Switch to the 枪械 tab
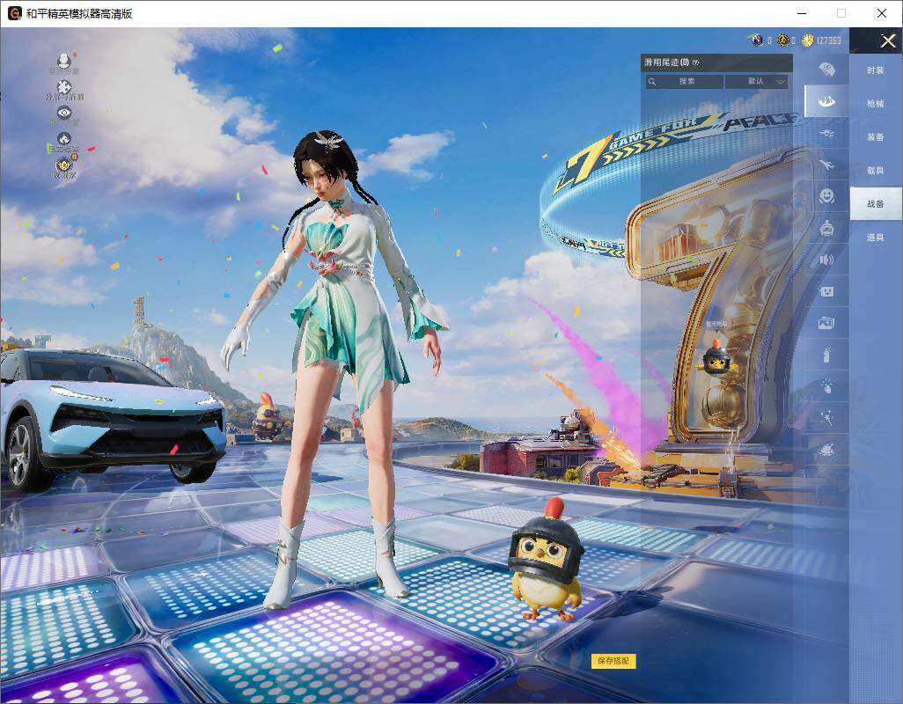Viewport: 903px width, 704px height. coord(876,104)
